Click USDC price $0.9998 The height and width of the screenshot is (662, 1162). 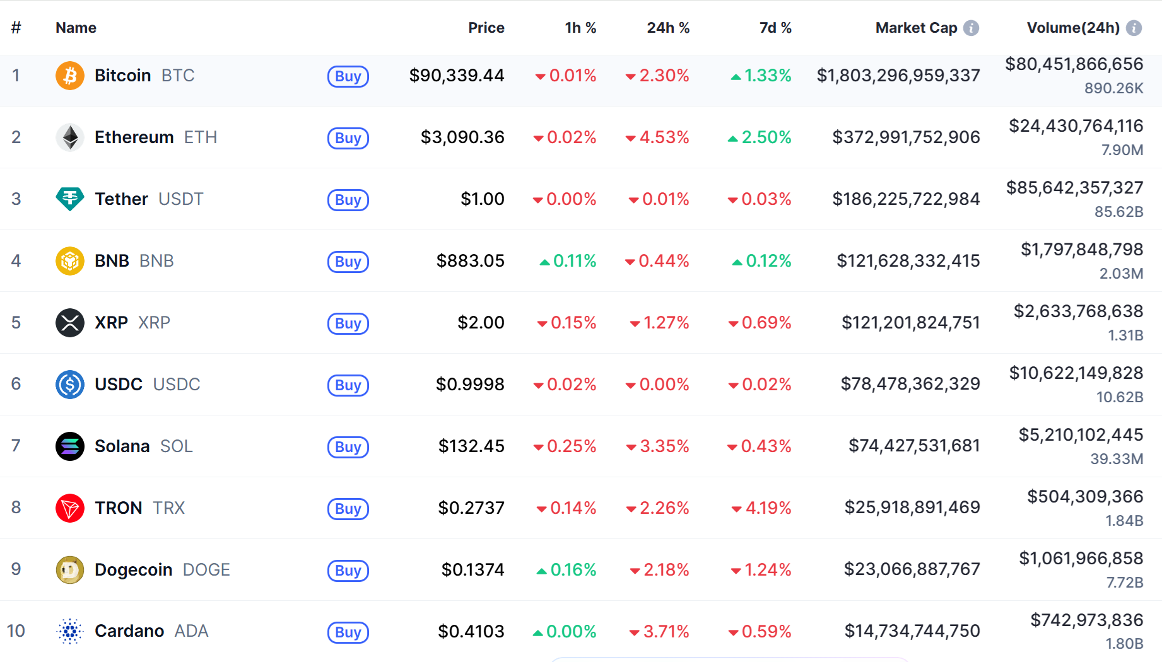coord(470,385)
